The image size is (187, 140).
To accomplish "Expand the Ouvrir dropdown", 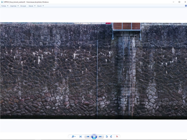I will point(40,6).
